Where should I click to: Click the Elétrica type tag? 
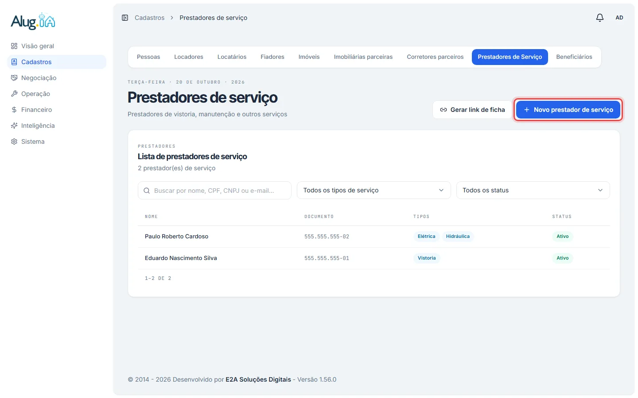tap(427, 237)
